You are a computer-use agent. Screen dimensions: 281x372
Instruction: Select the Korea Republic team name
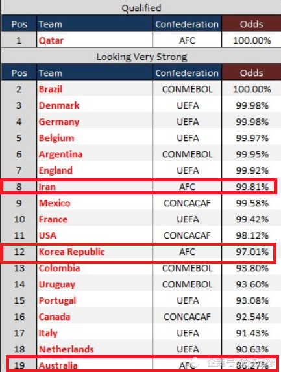pos(71,252)
